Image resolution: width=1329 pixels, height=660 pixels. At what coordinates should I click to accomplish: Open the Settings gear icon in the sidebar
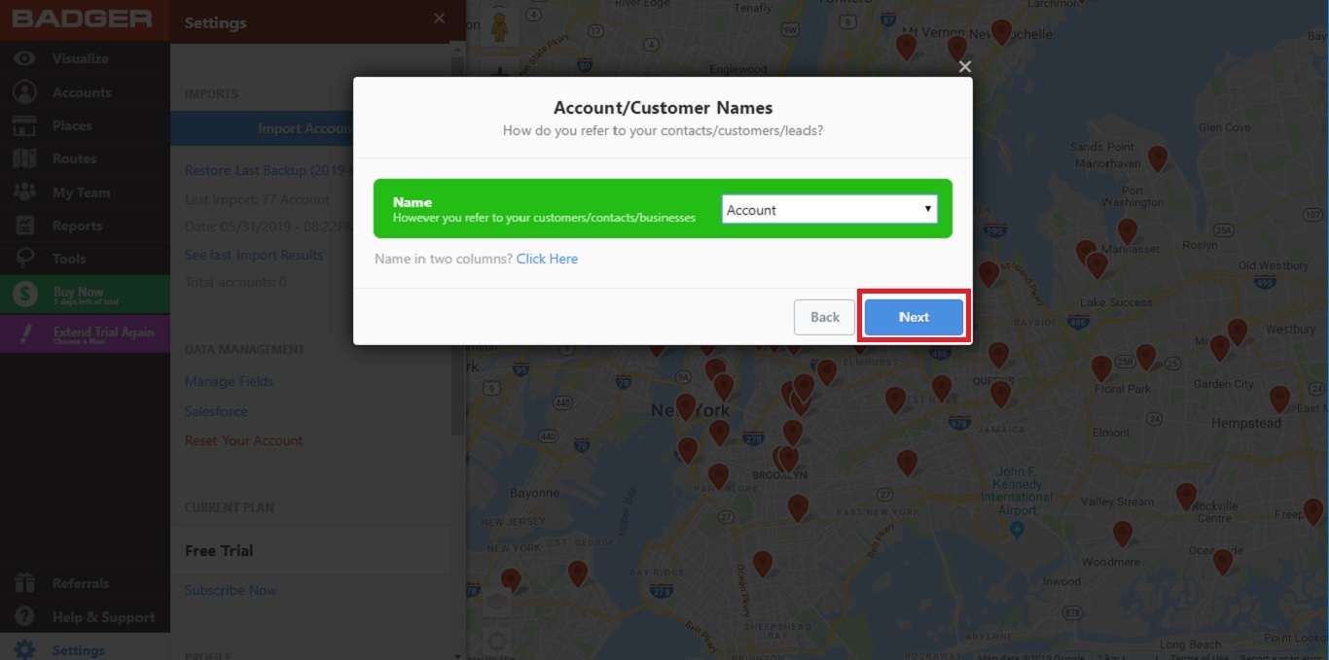click(x=24, y=650)
